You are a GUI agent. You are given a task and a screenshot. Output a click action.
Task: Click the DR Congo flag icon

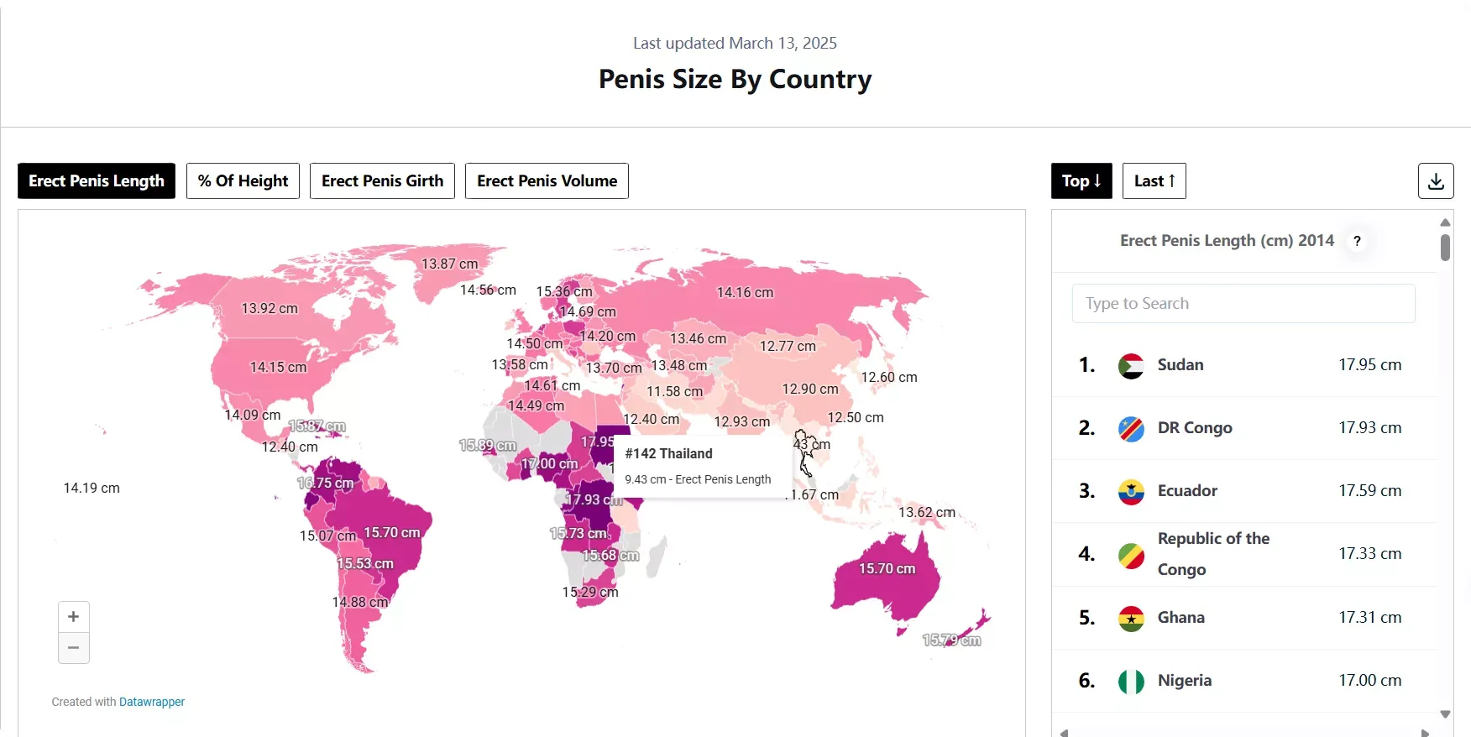click(1131, 428)
